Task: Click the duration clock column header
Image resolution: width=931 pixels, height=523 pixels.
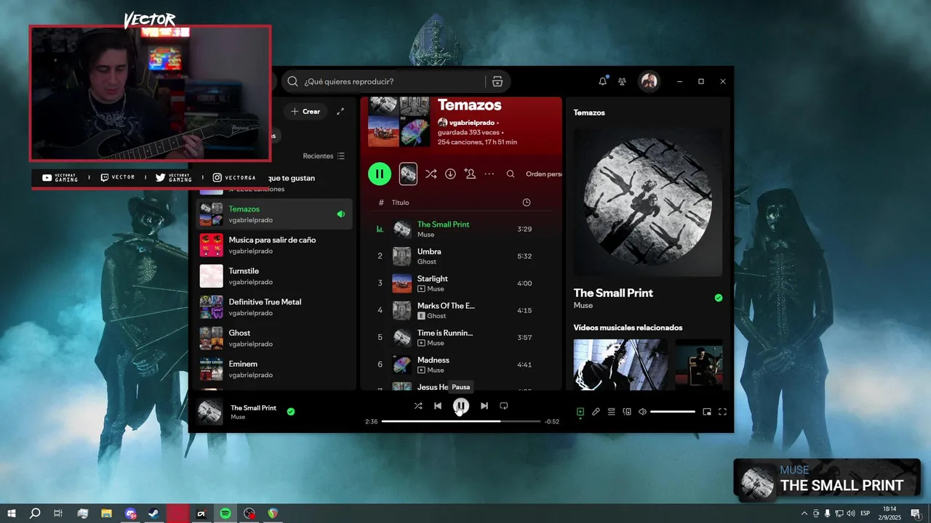Action: tap(527, 203)
